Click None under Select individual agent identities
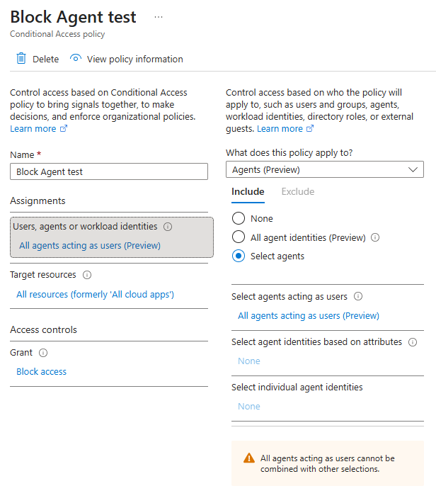Image resolution: width=436 pixels, height=503 pixels. pos(249,407)
